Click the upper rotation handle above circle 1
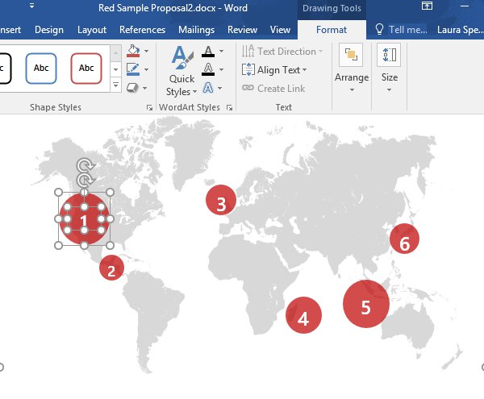Viewport: 484px width, 399px height. click(85, 165)
